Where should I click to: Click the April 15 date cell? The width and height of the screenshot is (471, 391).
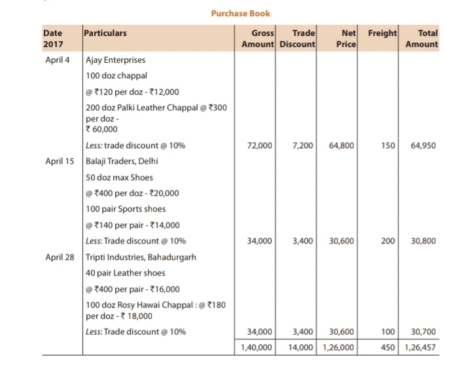click(59, 161)
